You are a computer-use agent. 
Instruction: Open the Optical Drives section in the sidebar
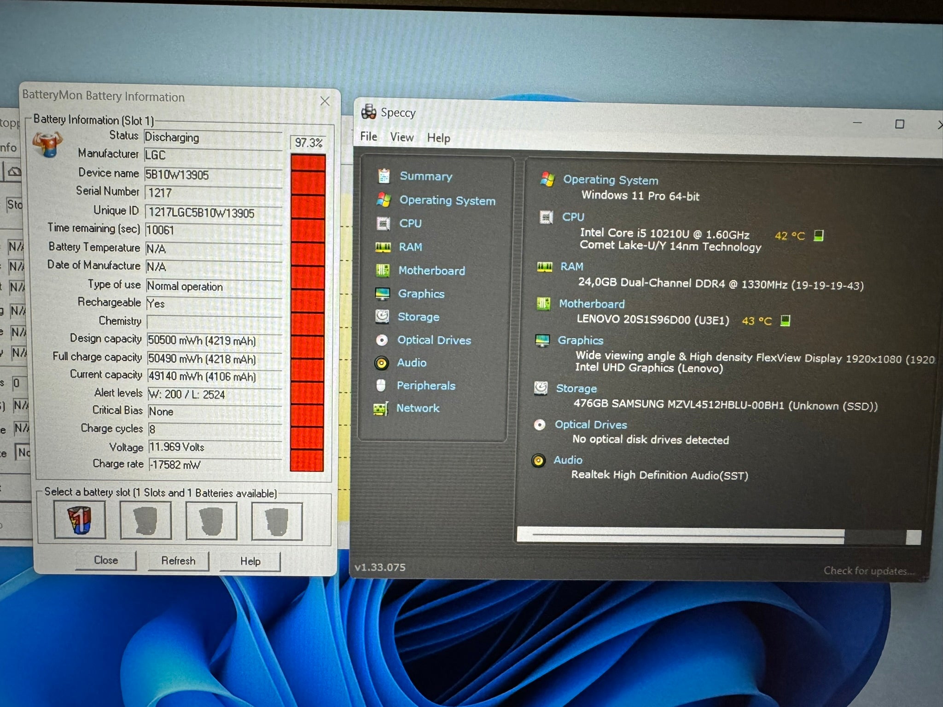coord(434,340)
